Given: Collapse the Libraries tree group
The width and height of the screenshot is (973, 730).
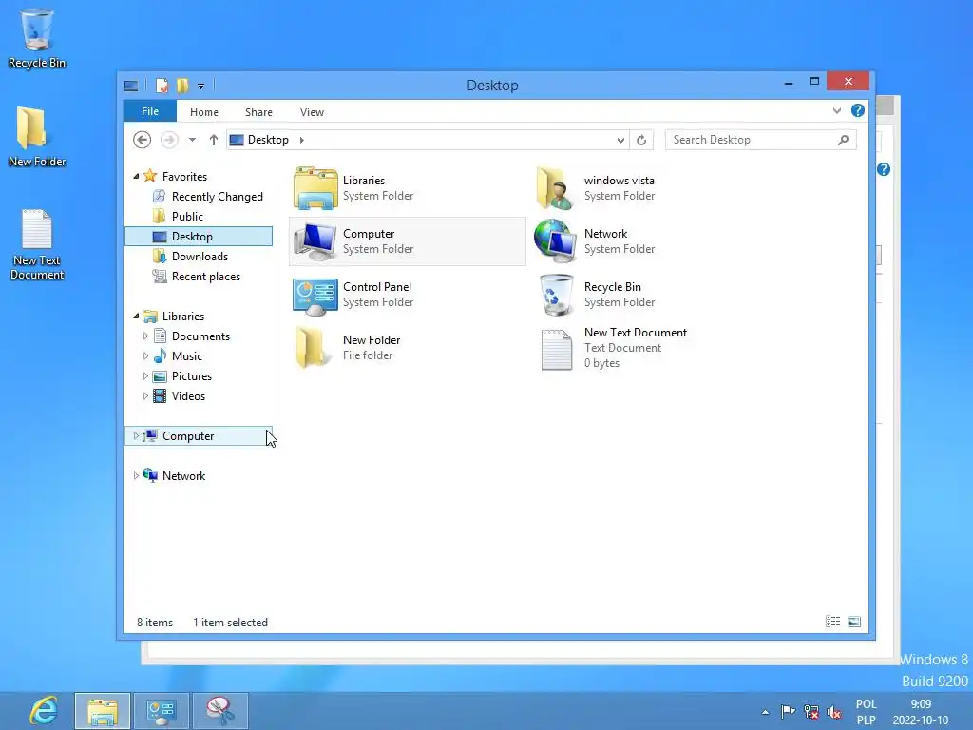Looking at the screenshot, I should click(x=136, y=317).
